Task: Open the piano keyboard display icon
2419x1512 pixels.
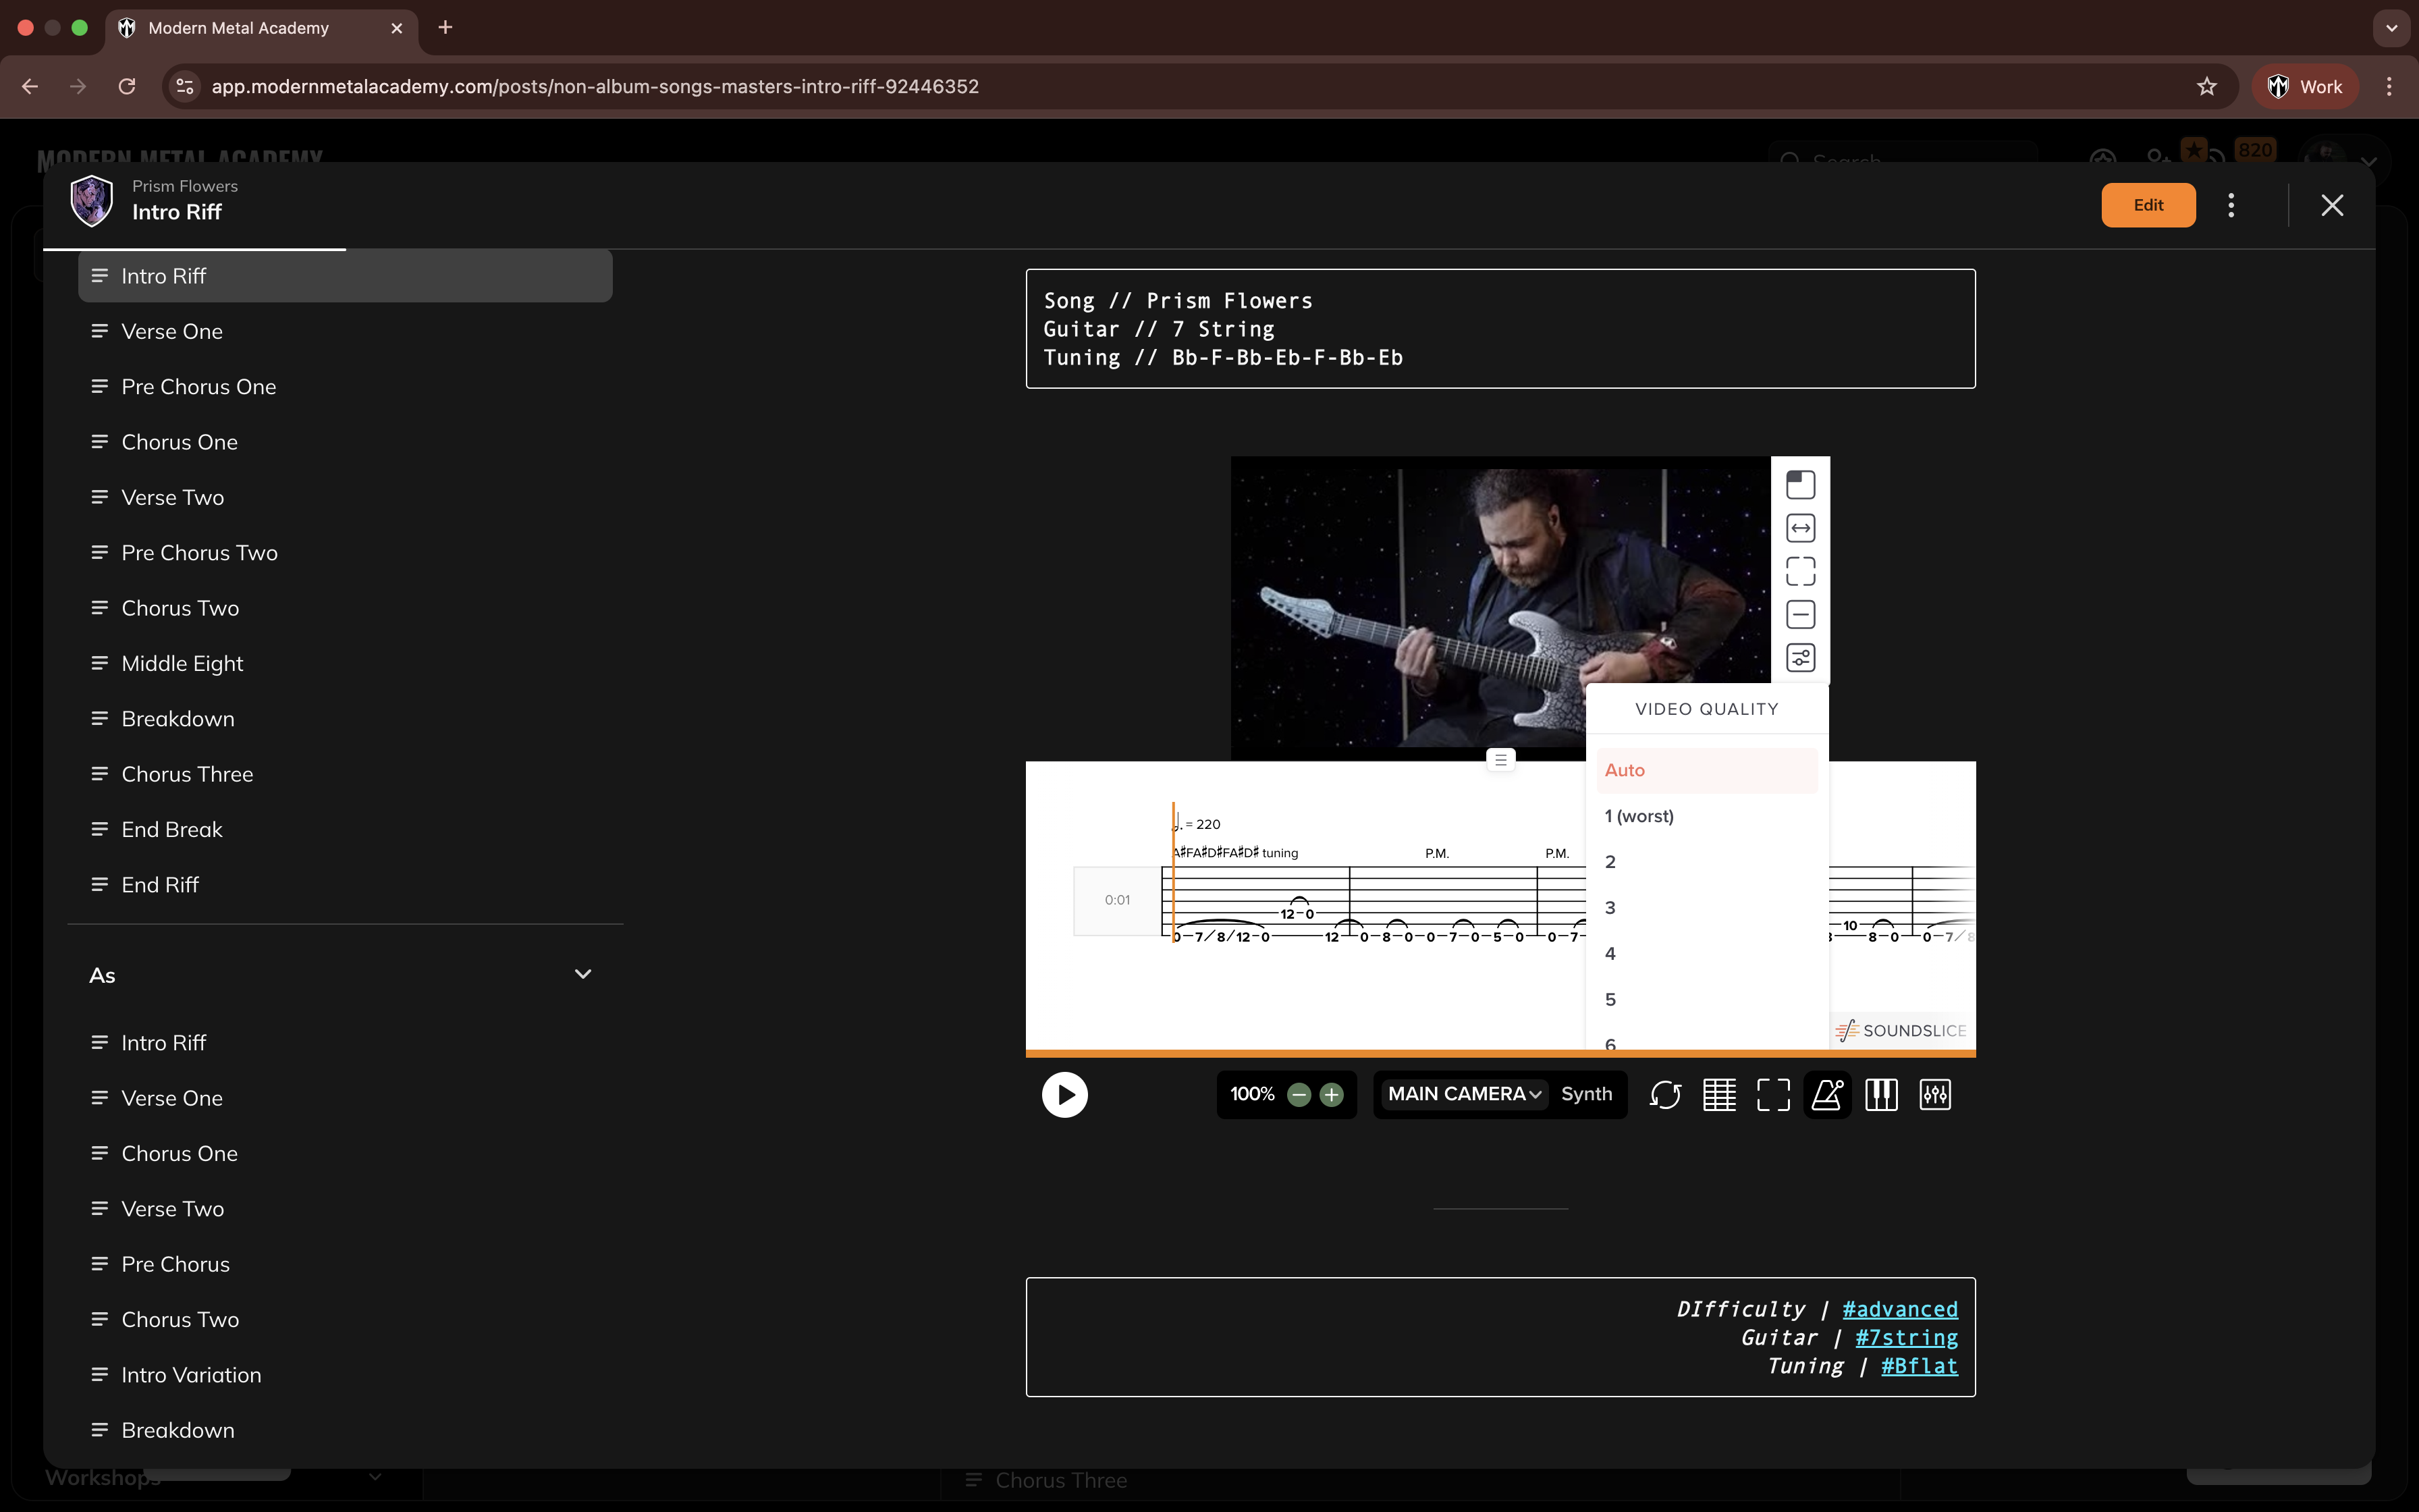Action: pos(1882,1095)
